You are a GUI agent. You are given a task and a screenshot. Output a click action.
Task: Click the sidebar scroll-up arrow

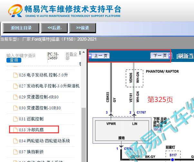click(84, 52)
